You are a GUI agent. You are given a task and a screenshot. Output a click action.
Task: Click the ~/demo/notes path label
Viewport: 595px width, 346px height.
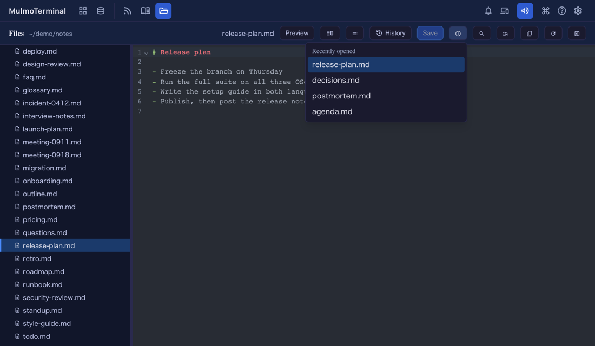pos(50,34)
